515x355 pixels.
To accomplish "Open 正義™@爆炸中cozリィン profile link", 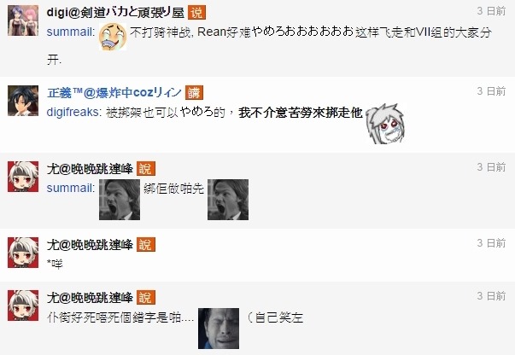I will click(x=114, y=93).
